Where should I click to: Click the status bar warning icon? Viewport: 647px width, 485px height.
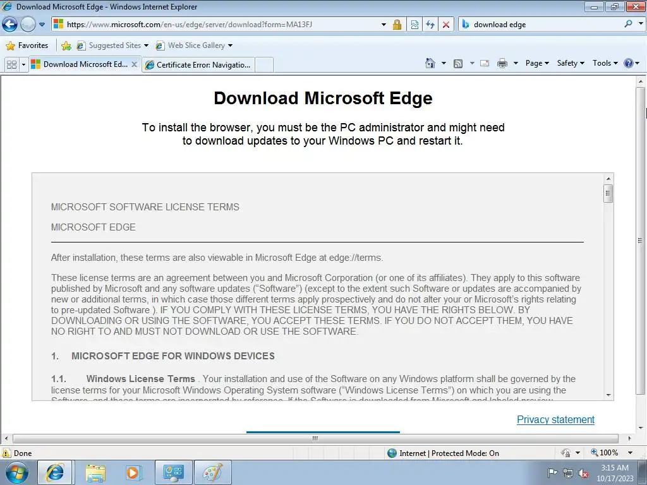[6, 453]
